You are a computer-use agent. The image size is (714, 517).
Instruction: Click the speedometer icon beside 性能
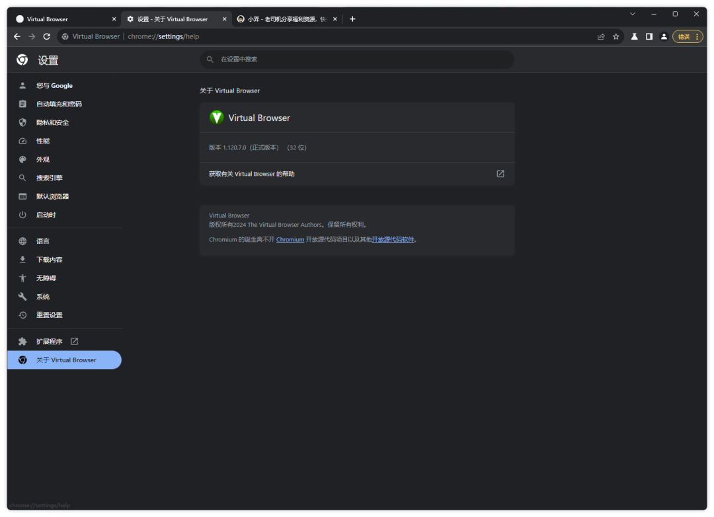pyautogui.click(x=22, y=141)
